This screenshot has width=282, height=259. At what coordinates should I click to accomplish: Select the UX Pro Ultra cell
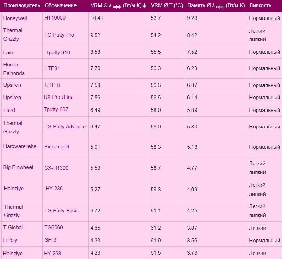58,97
